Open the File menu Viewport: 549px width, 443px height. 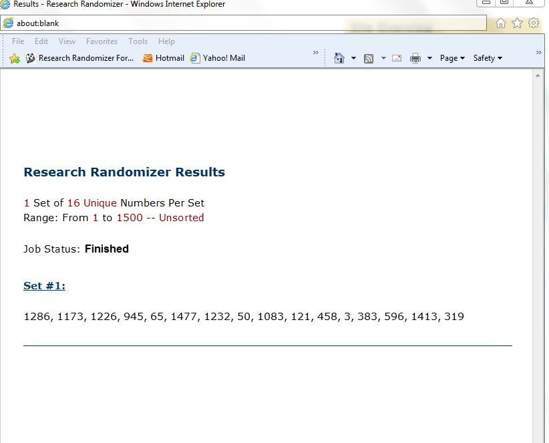tap(18, 41)
